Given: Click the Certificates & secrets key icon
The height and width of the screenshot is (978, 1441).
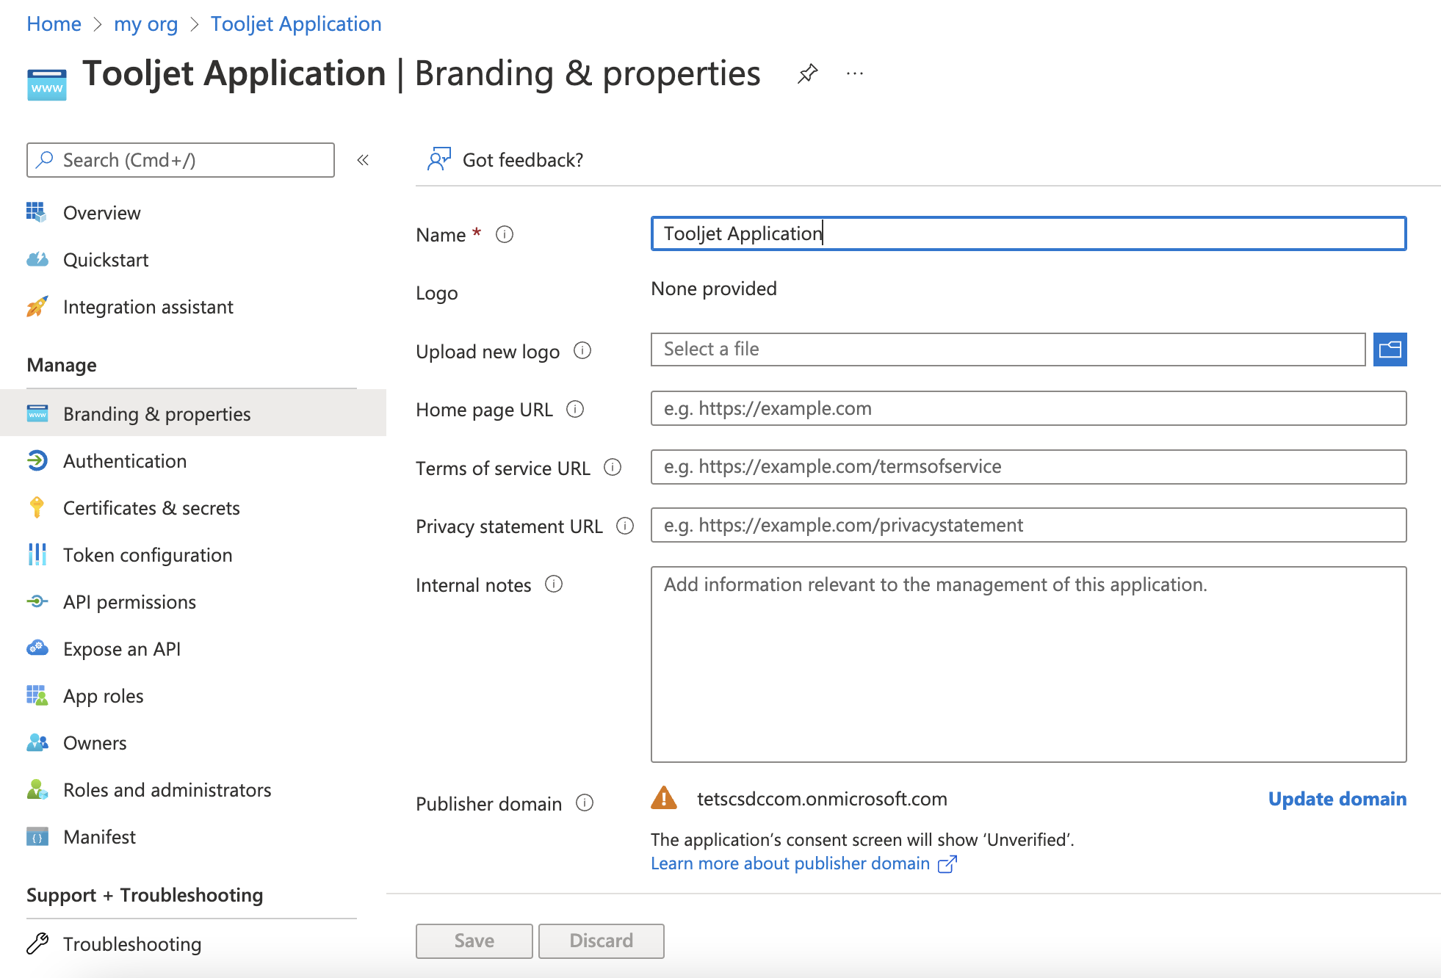Looking at the screenshot, I should click(37, 507).
